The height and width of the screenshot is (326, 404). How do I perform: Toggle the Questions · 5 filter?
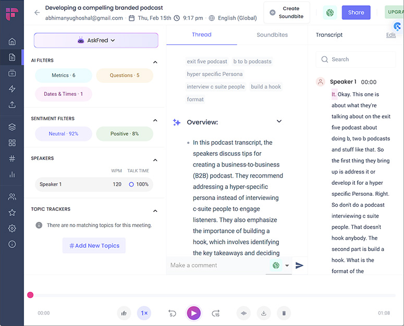tap(125, 76)
